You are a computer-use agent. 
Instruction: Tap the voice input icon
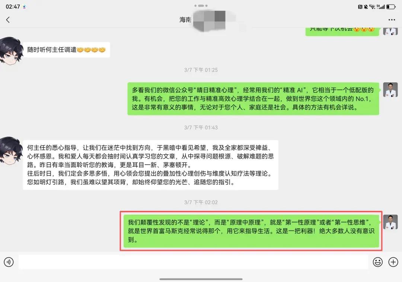point(9,262)
